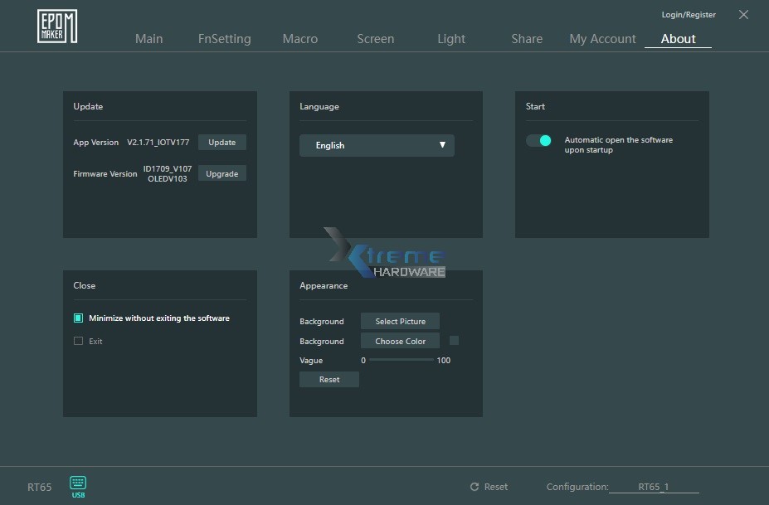Open the Macro tab
The image size is (769, 505).
300,38
